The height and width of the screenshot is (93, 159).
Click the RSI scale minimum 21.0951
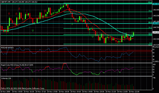(x=156, y=61)
